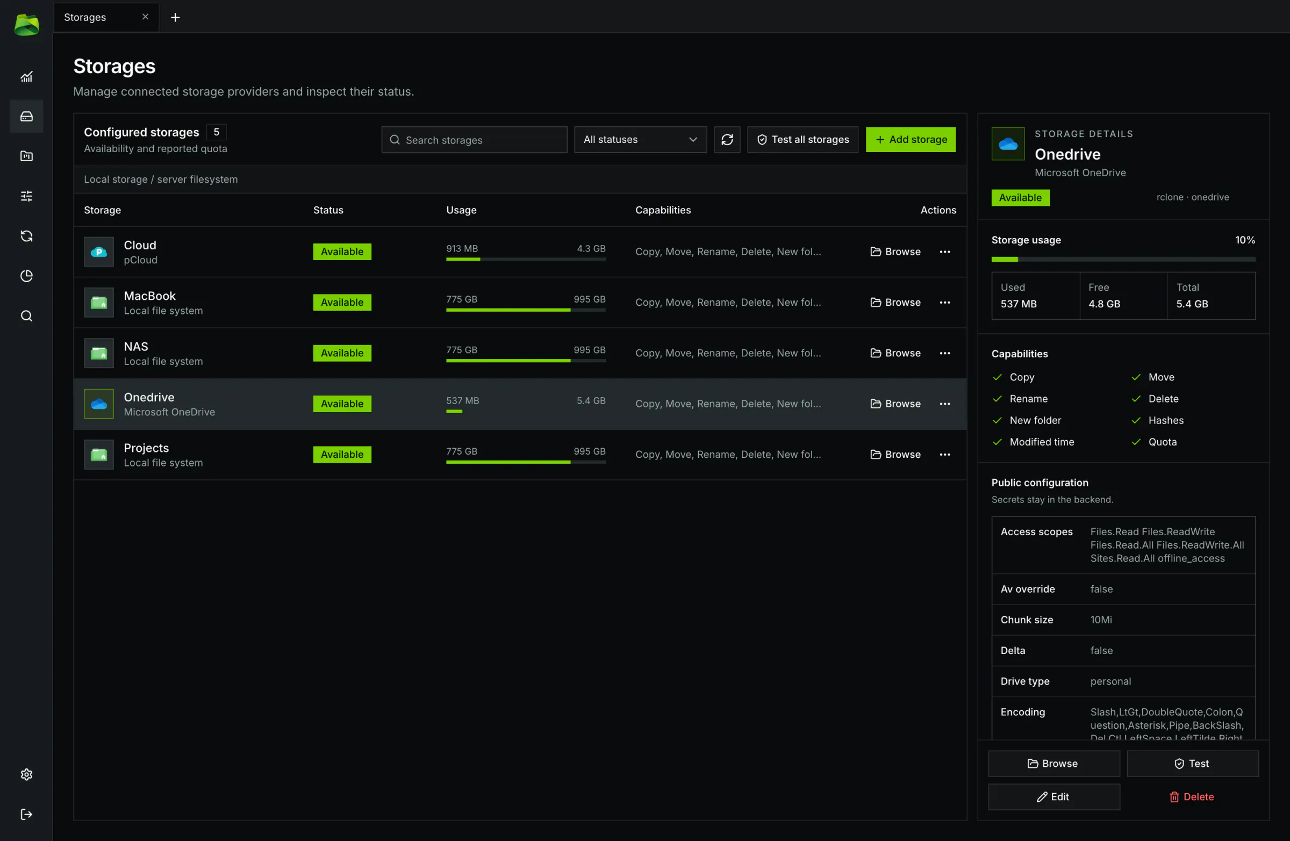The width and height of the screenshot is (1290, 841).
Task: Open the sync arrows icon in sidebar
Action: [26, 236]
